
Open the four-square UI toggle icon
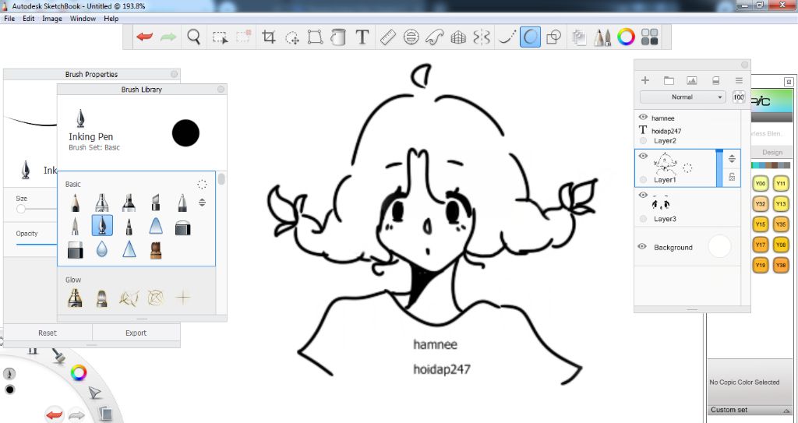[x=649, y=37]
